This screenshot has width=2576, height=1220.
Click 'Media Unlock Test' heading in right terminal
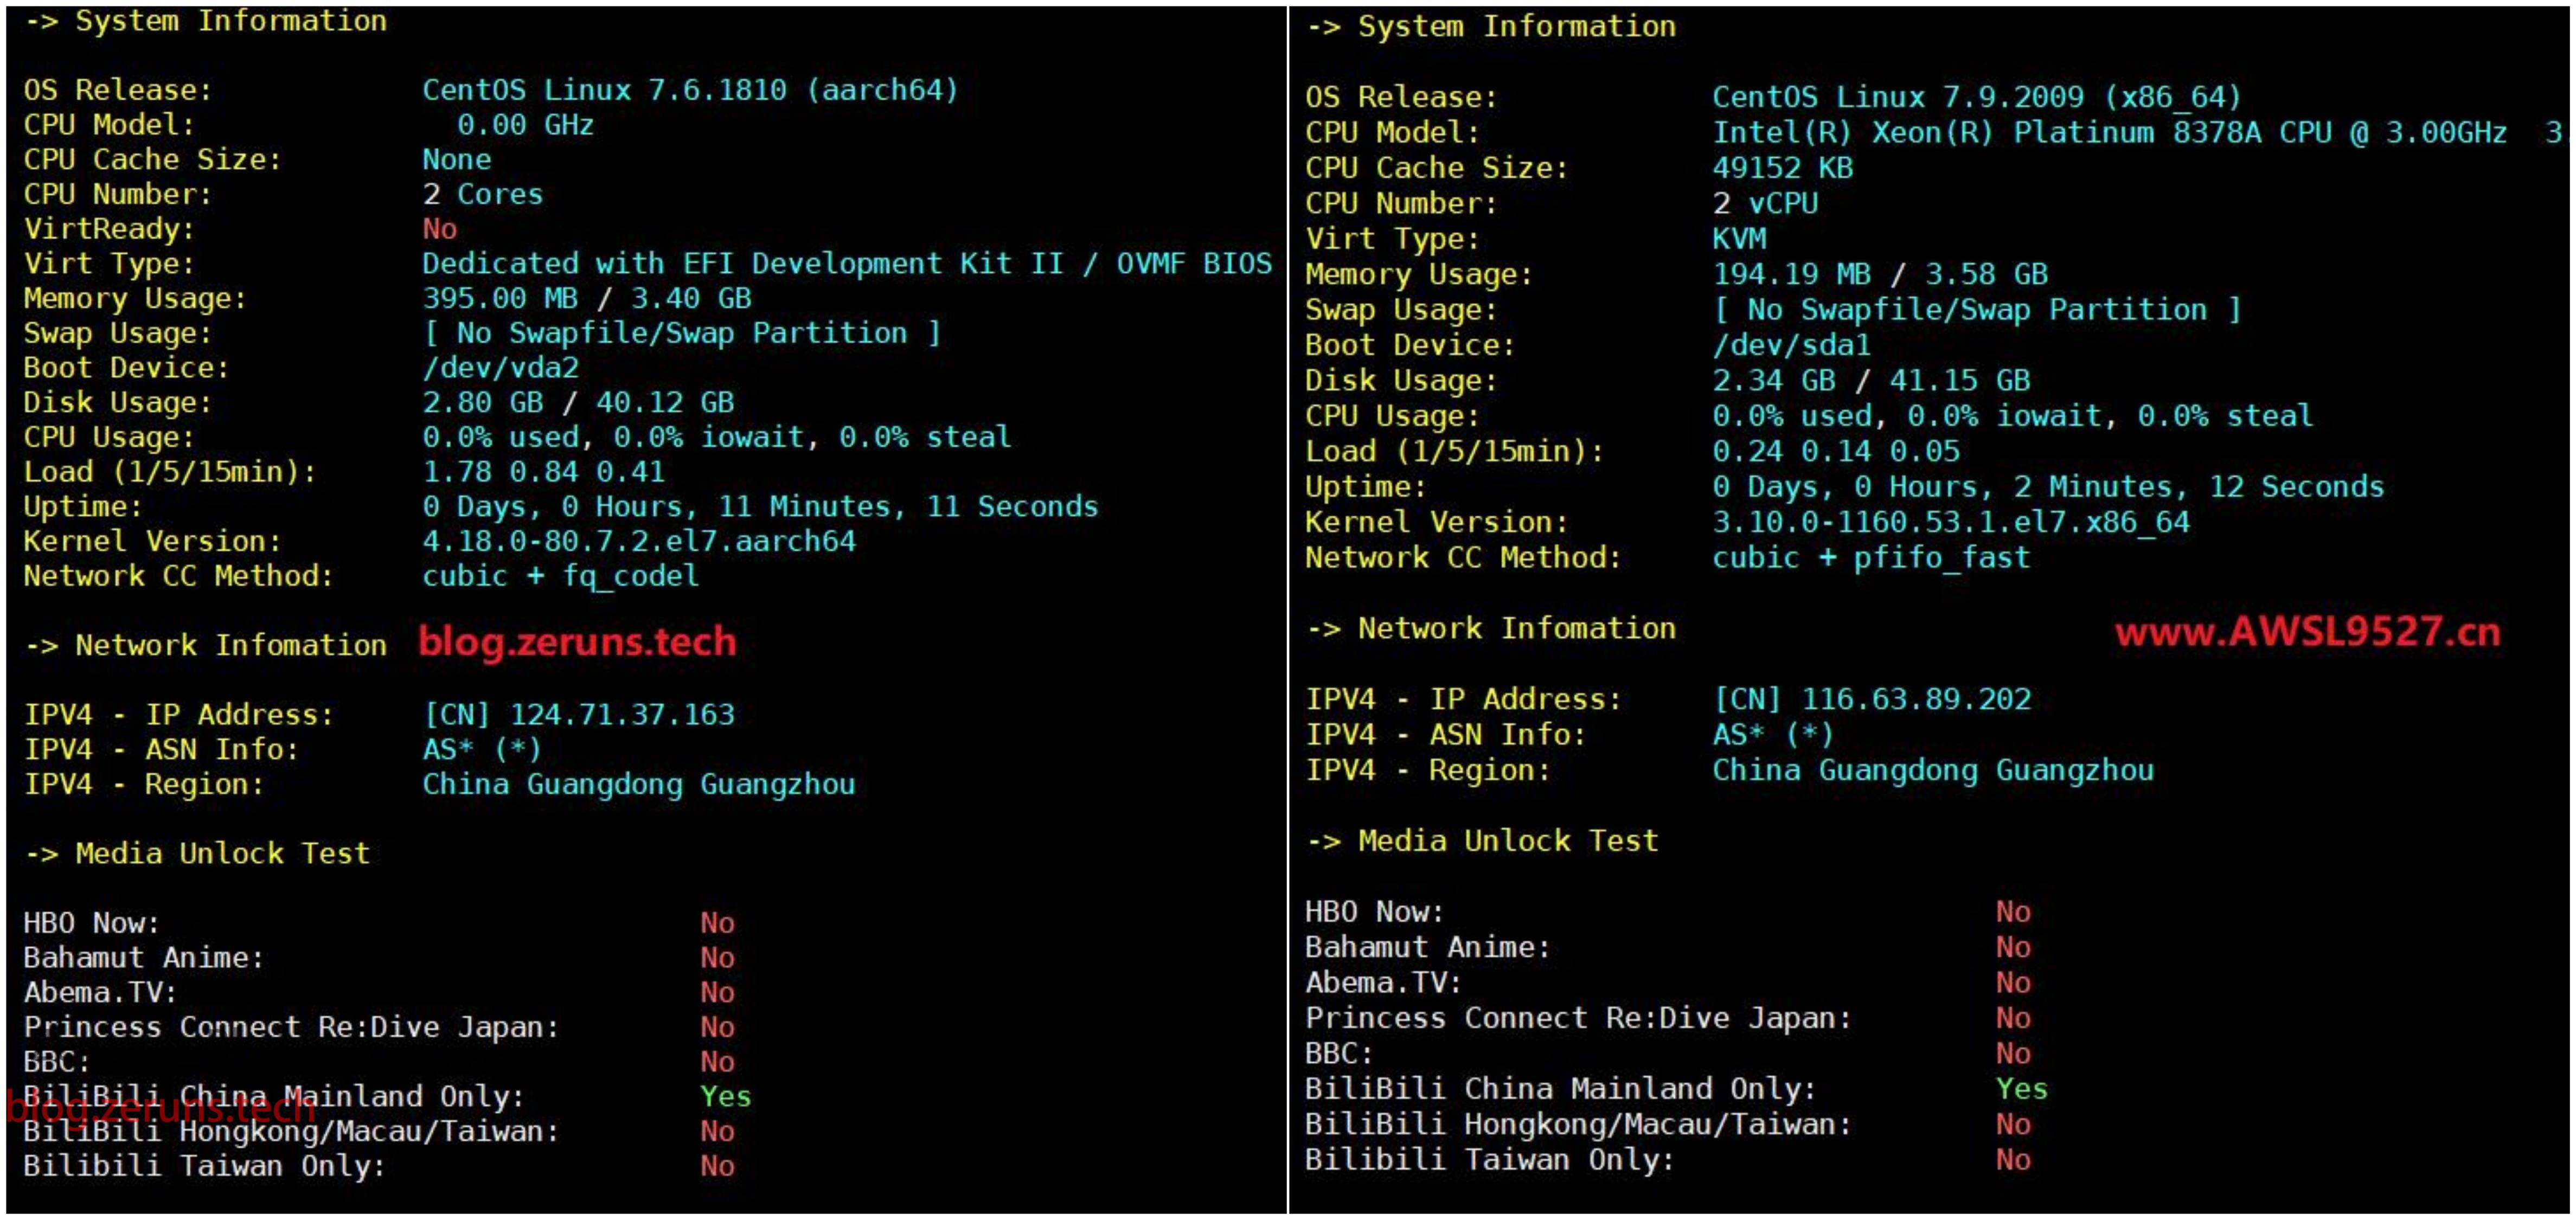click(x=1507, y=841)
